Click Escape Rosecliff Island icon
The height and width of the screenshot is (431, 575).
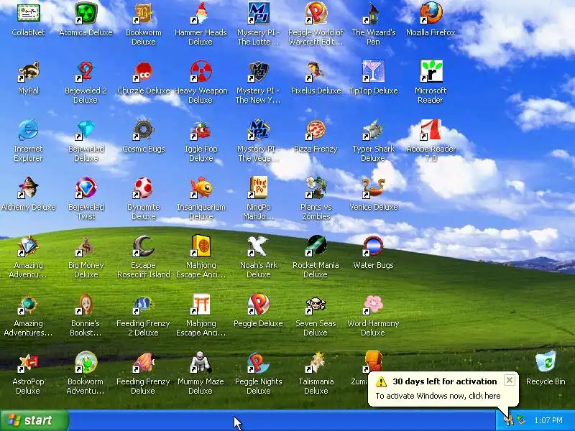point(143,246)
